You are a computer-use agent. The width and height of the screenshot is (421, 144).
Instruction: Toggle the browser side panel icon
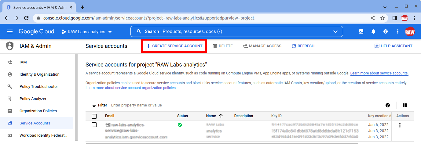click(x=394, y=18)
